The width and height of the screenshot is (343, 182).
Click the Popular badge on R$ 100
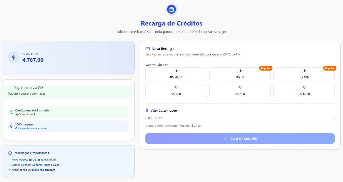pos(330,68)
